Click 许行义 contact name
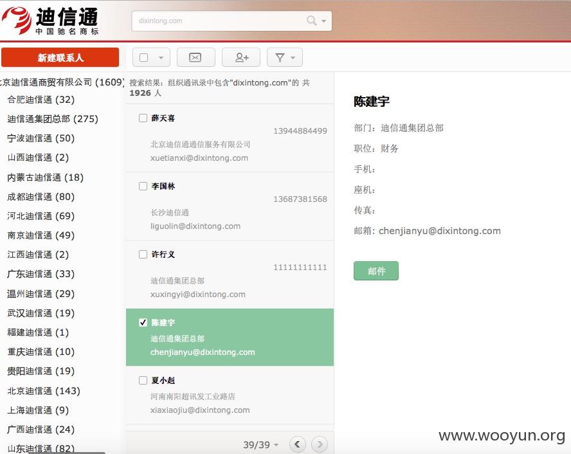The image size is (571, 454). (x=163, y=255)
